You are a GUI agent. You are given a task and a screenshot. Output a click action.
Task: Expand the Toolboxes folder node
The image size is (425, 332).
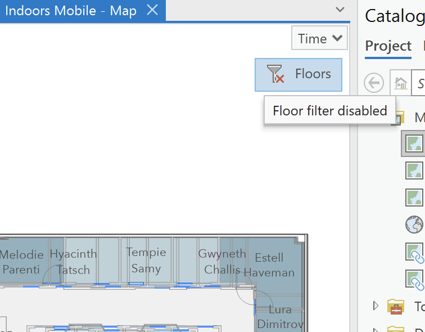(375, 306)
